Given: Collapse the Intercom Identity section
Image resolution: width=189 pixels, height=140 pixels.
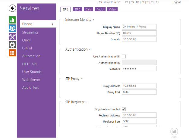Looking at the screenshot, I should [80, 20].
